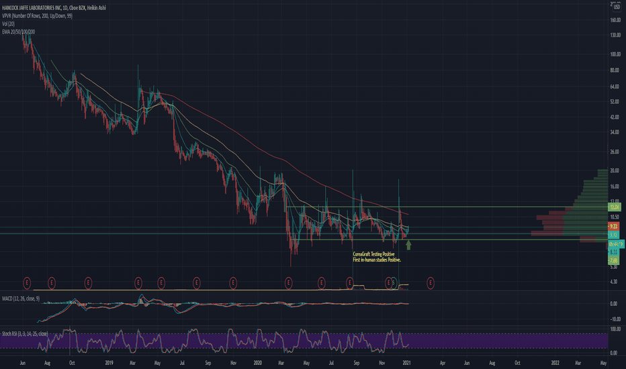The image size is (626, 369).
Task: Open the earnings marker near May 2019
Action: (x=161, y=283)
